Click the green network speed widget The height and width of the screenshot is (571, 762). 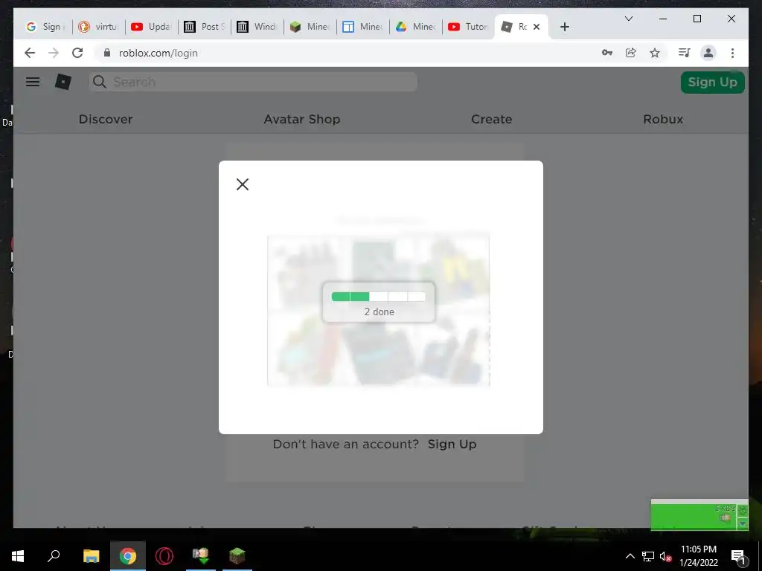699,514
